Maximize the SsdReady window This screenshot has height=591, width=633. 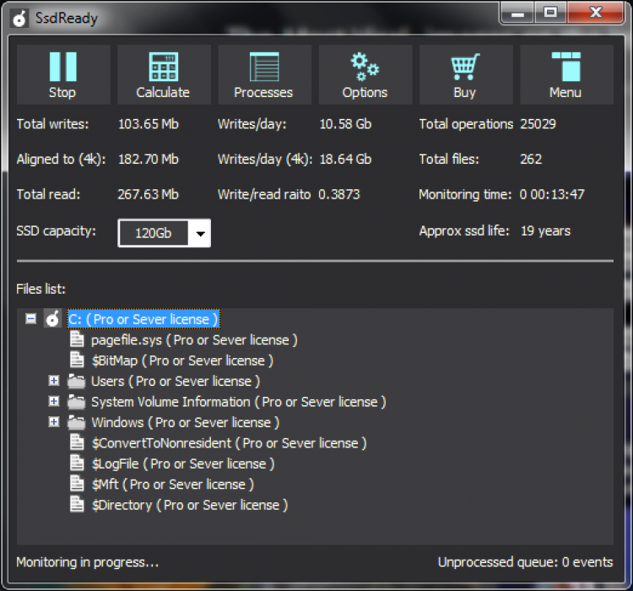[550, 13]
